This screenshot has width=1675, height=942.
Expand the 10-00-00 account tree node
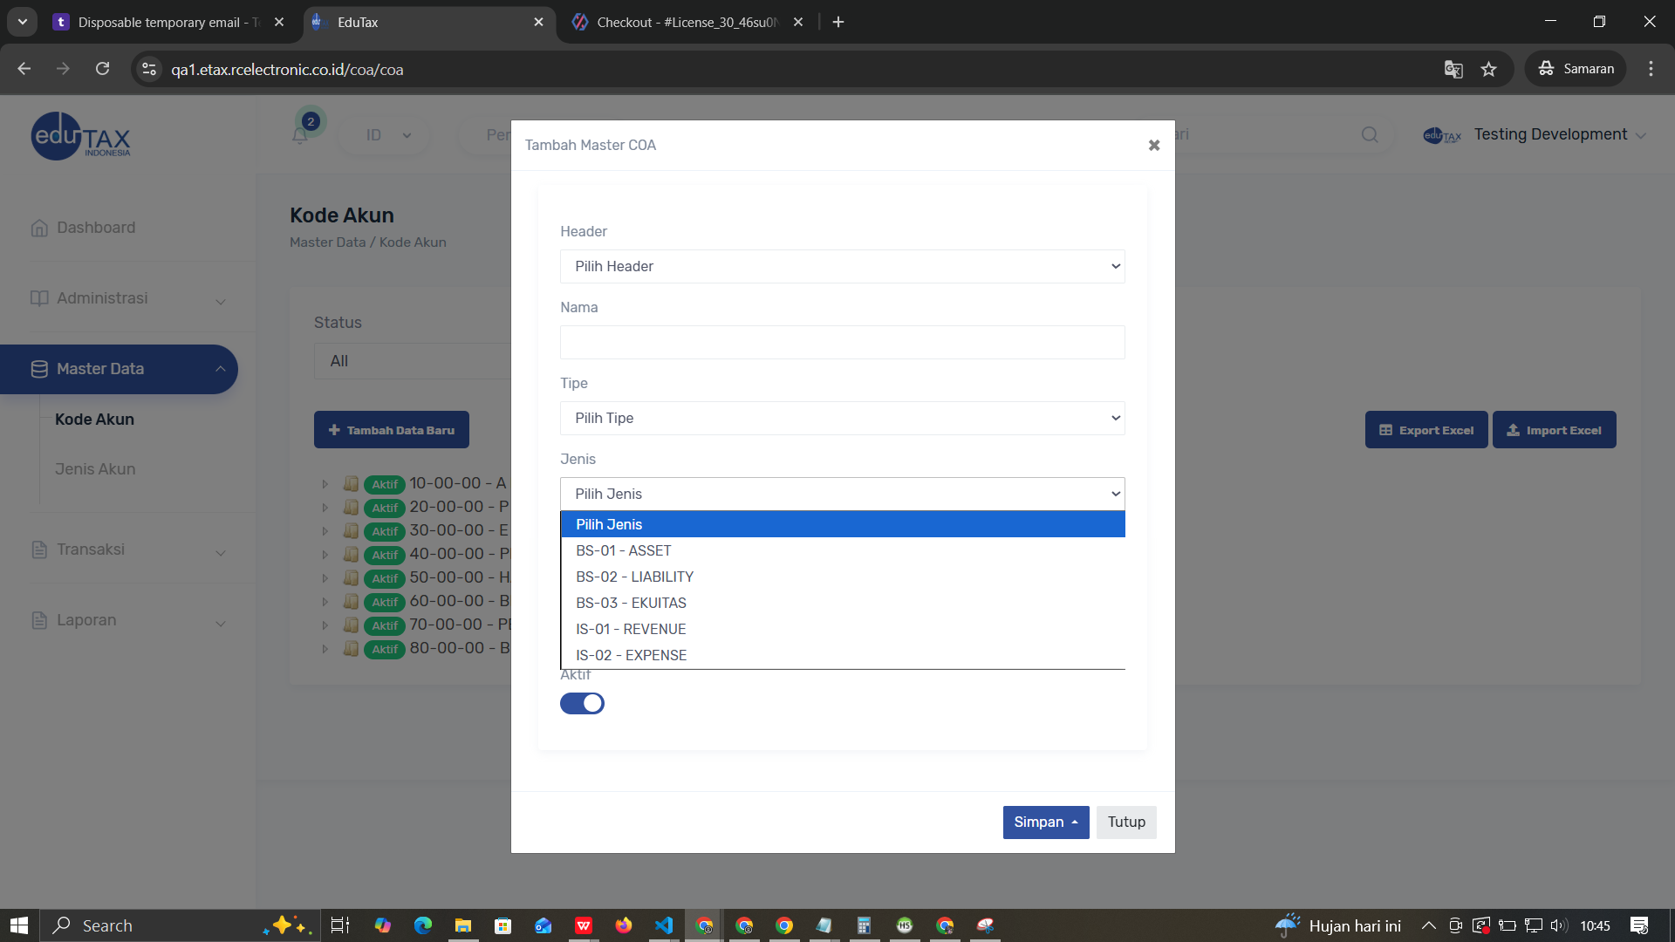[x=325, y=483]
